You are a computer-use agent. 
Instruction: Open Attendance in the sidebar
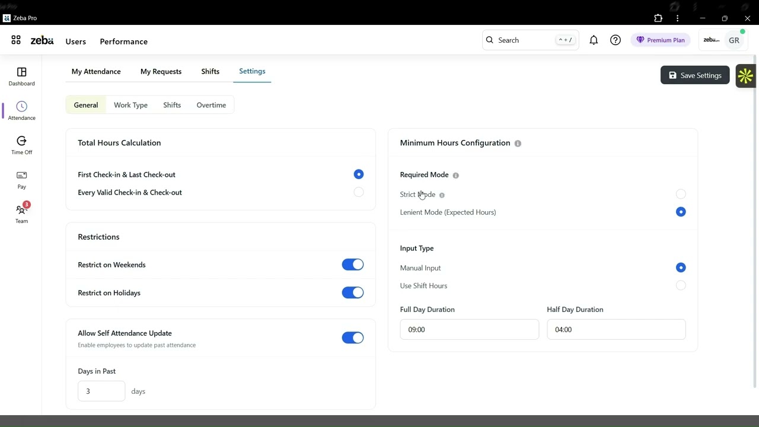pyautogui.click(x=22, y=111)
